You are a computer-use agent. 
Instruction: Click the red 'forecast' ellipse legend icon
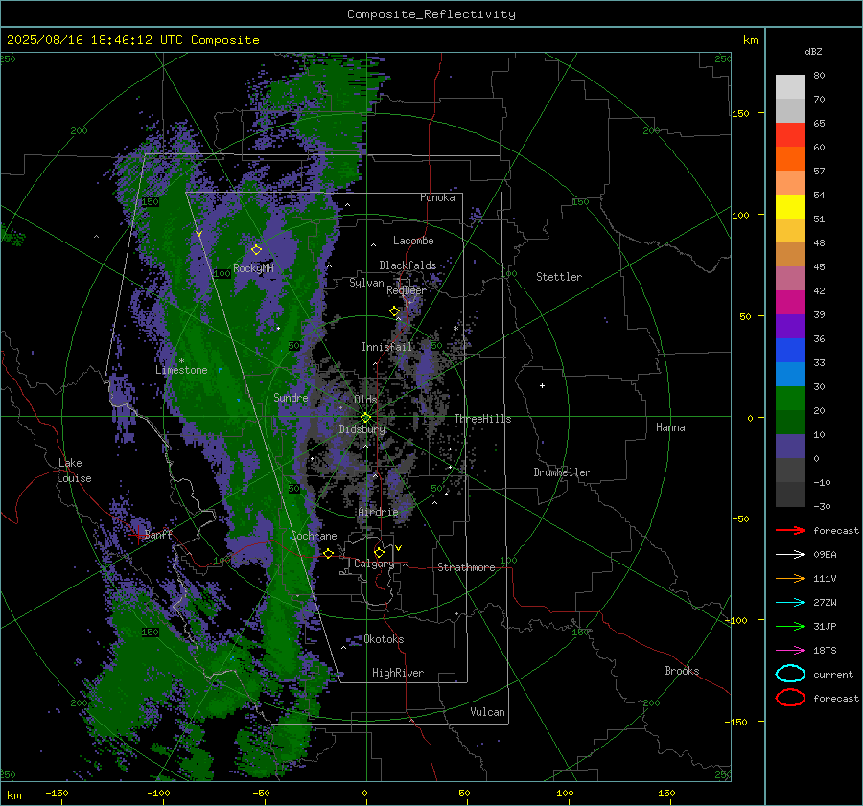pyautogui.click(x=790, y=698)
